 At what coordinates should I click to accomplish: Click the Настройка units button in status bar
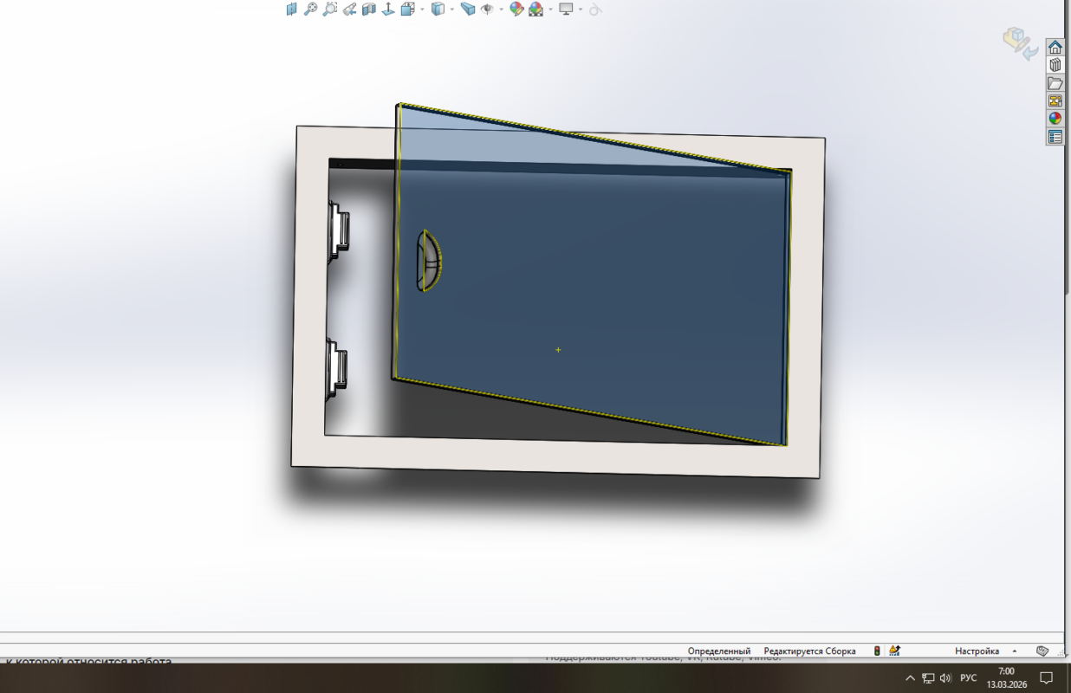(x=977, y=651)
